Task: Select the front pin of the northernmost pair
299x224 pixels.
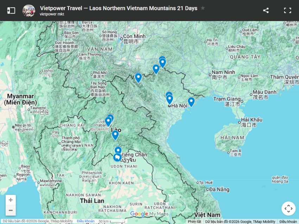Action: (163, 62)
